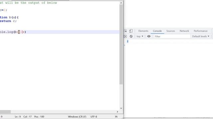Click the Windows (CR LF) line ending status
This screenshot has width=213, height=119.
77,117
